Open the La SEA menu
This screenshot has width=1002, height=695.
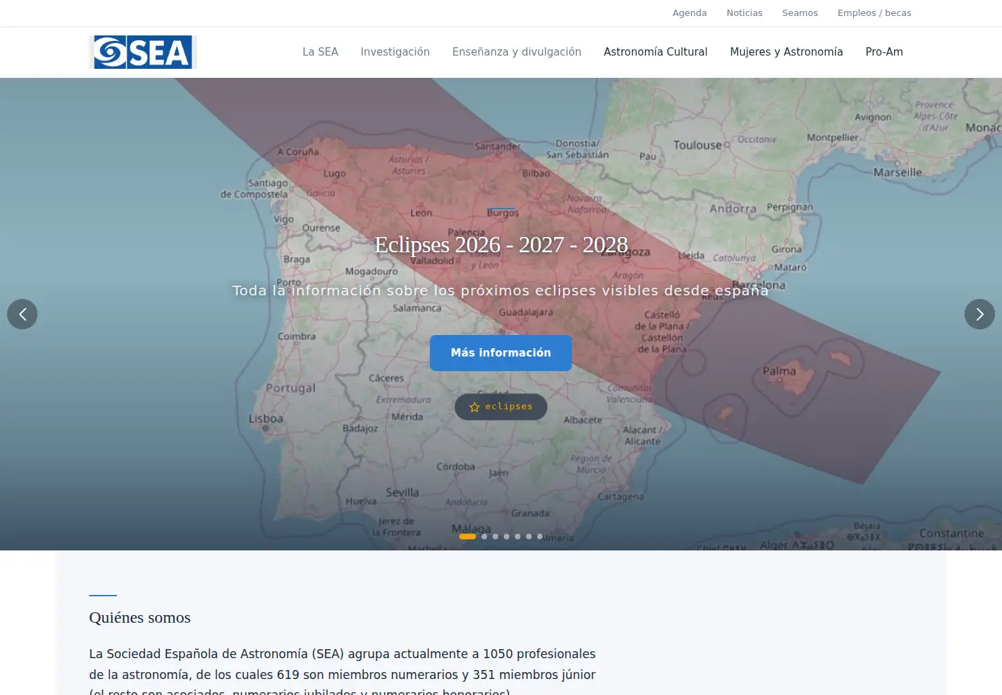tap(320, 52)
